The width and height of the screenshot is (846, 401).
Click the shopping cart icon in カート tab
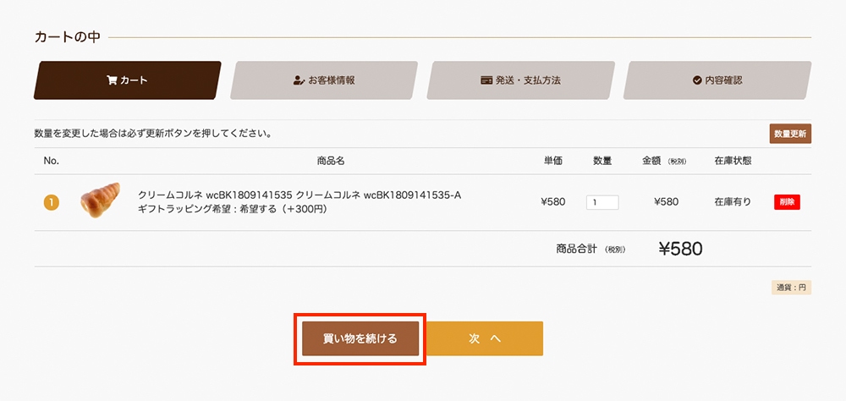112,80
